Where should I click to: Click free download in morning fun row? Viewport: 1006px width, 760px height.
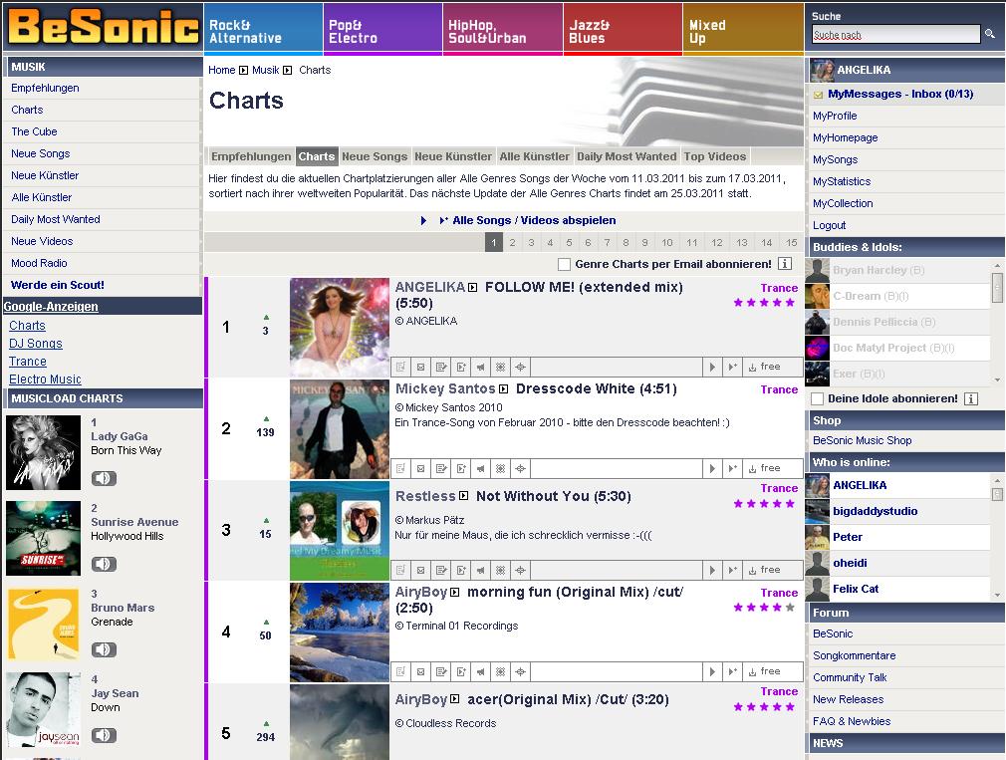[773, 671]
